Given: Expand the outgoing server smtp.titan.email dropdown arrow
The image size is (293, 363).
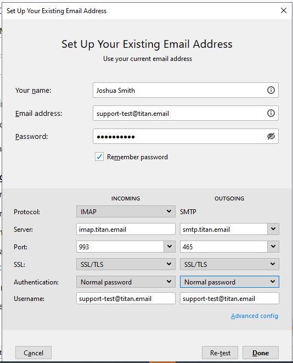Looking at the screenshot, I should [x=273, y=229].
